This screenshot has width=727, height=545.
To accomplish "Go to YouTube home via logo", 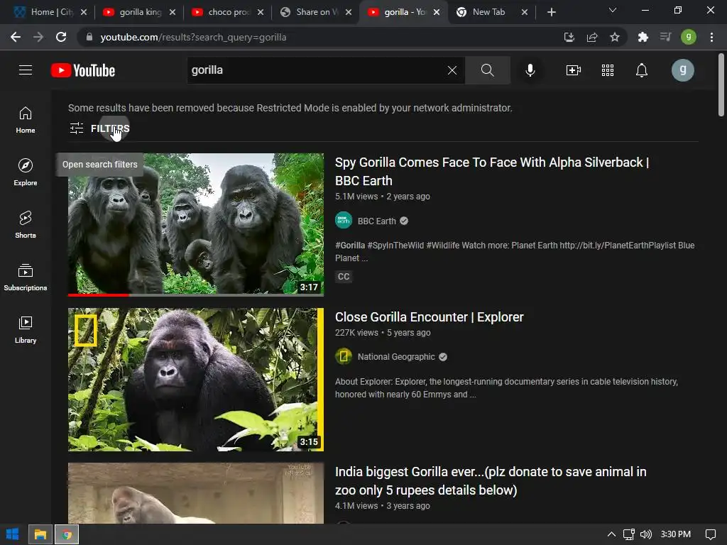I will pos(83,70).
